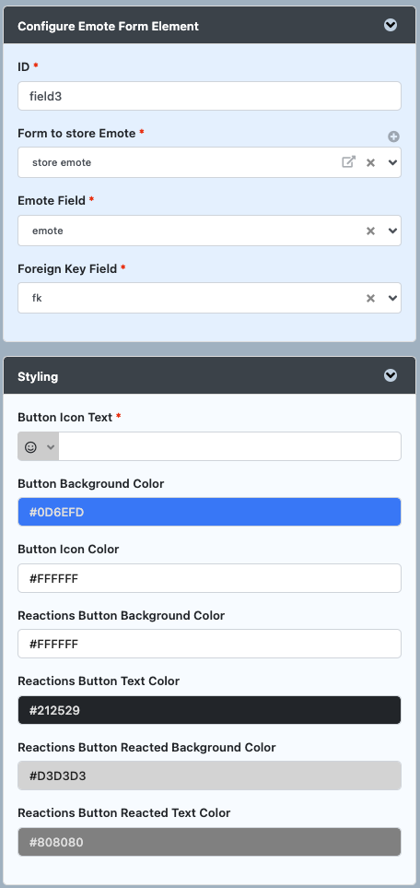Change the Reactions Button Text Color #212529
This screenshot has height=888, width=420.
coord(209,710)
